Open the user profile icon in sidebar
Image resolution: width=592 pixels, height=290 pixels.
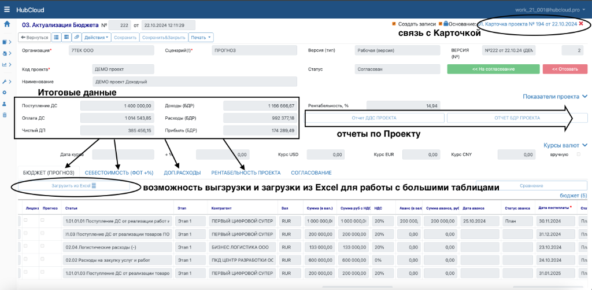click(x=5, y=104)
